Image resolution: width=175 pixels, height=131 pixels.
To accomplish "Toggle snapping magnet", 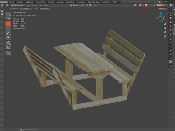I will (87, 5).
